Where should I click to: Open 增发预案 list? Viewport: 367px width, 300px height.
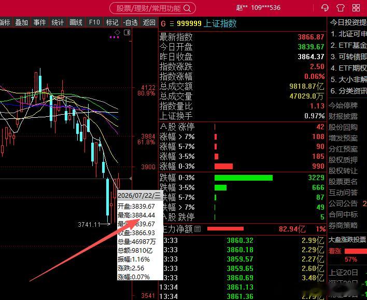coord(343,138)
